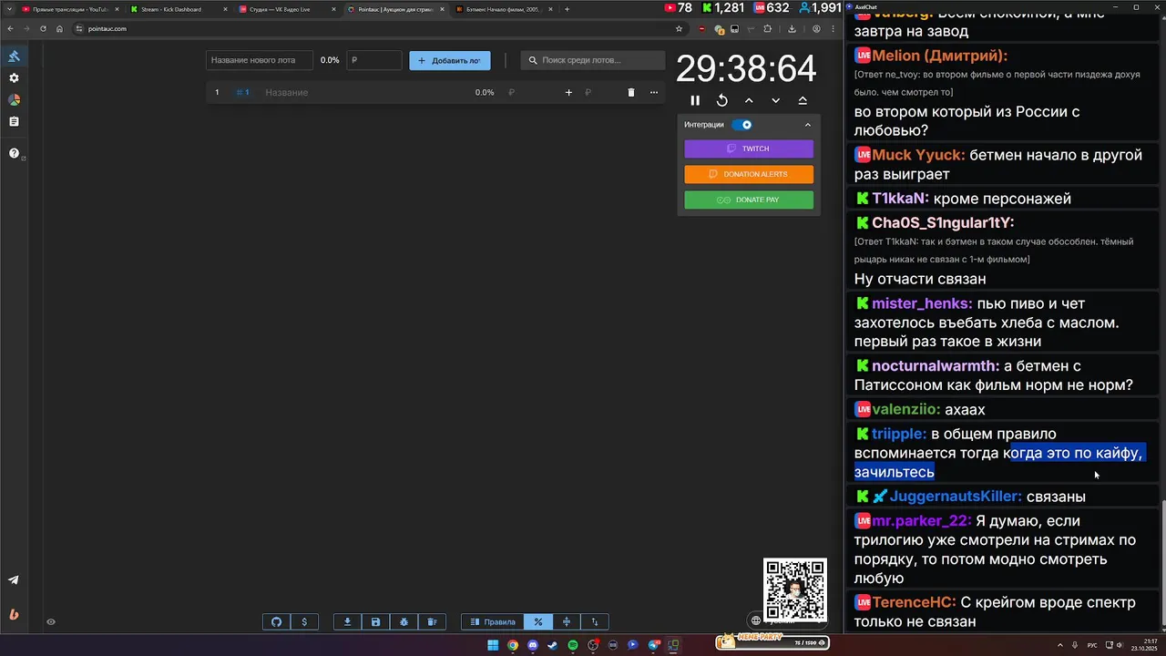Open a new browser tab

click(567, 9)
